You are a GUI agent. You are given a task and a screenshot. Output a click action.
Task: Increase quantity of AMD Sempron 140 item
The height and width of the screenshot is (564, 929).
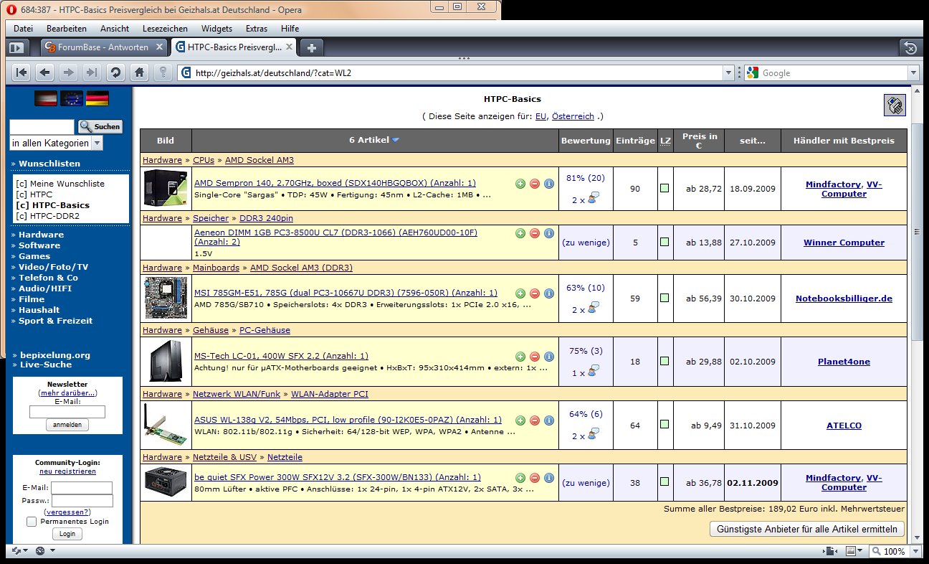[520, 184]
